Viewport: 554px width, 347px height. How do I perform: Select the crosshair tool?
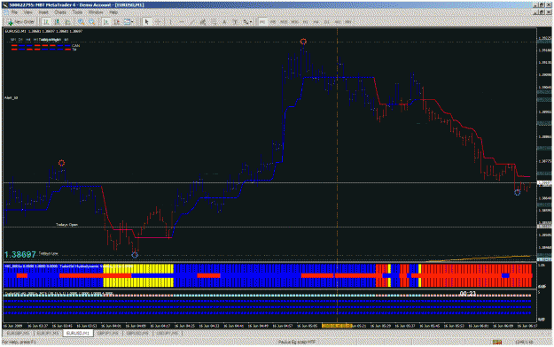pos(158,22)
